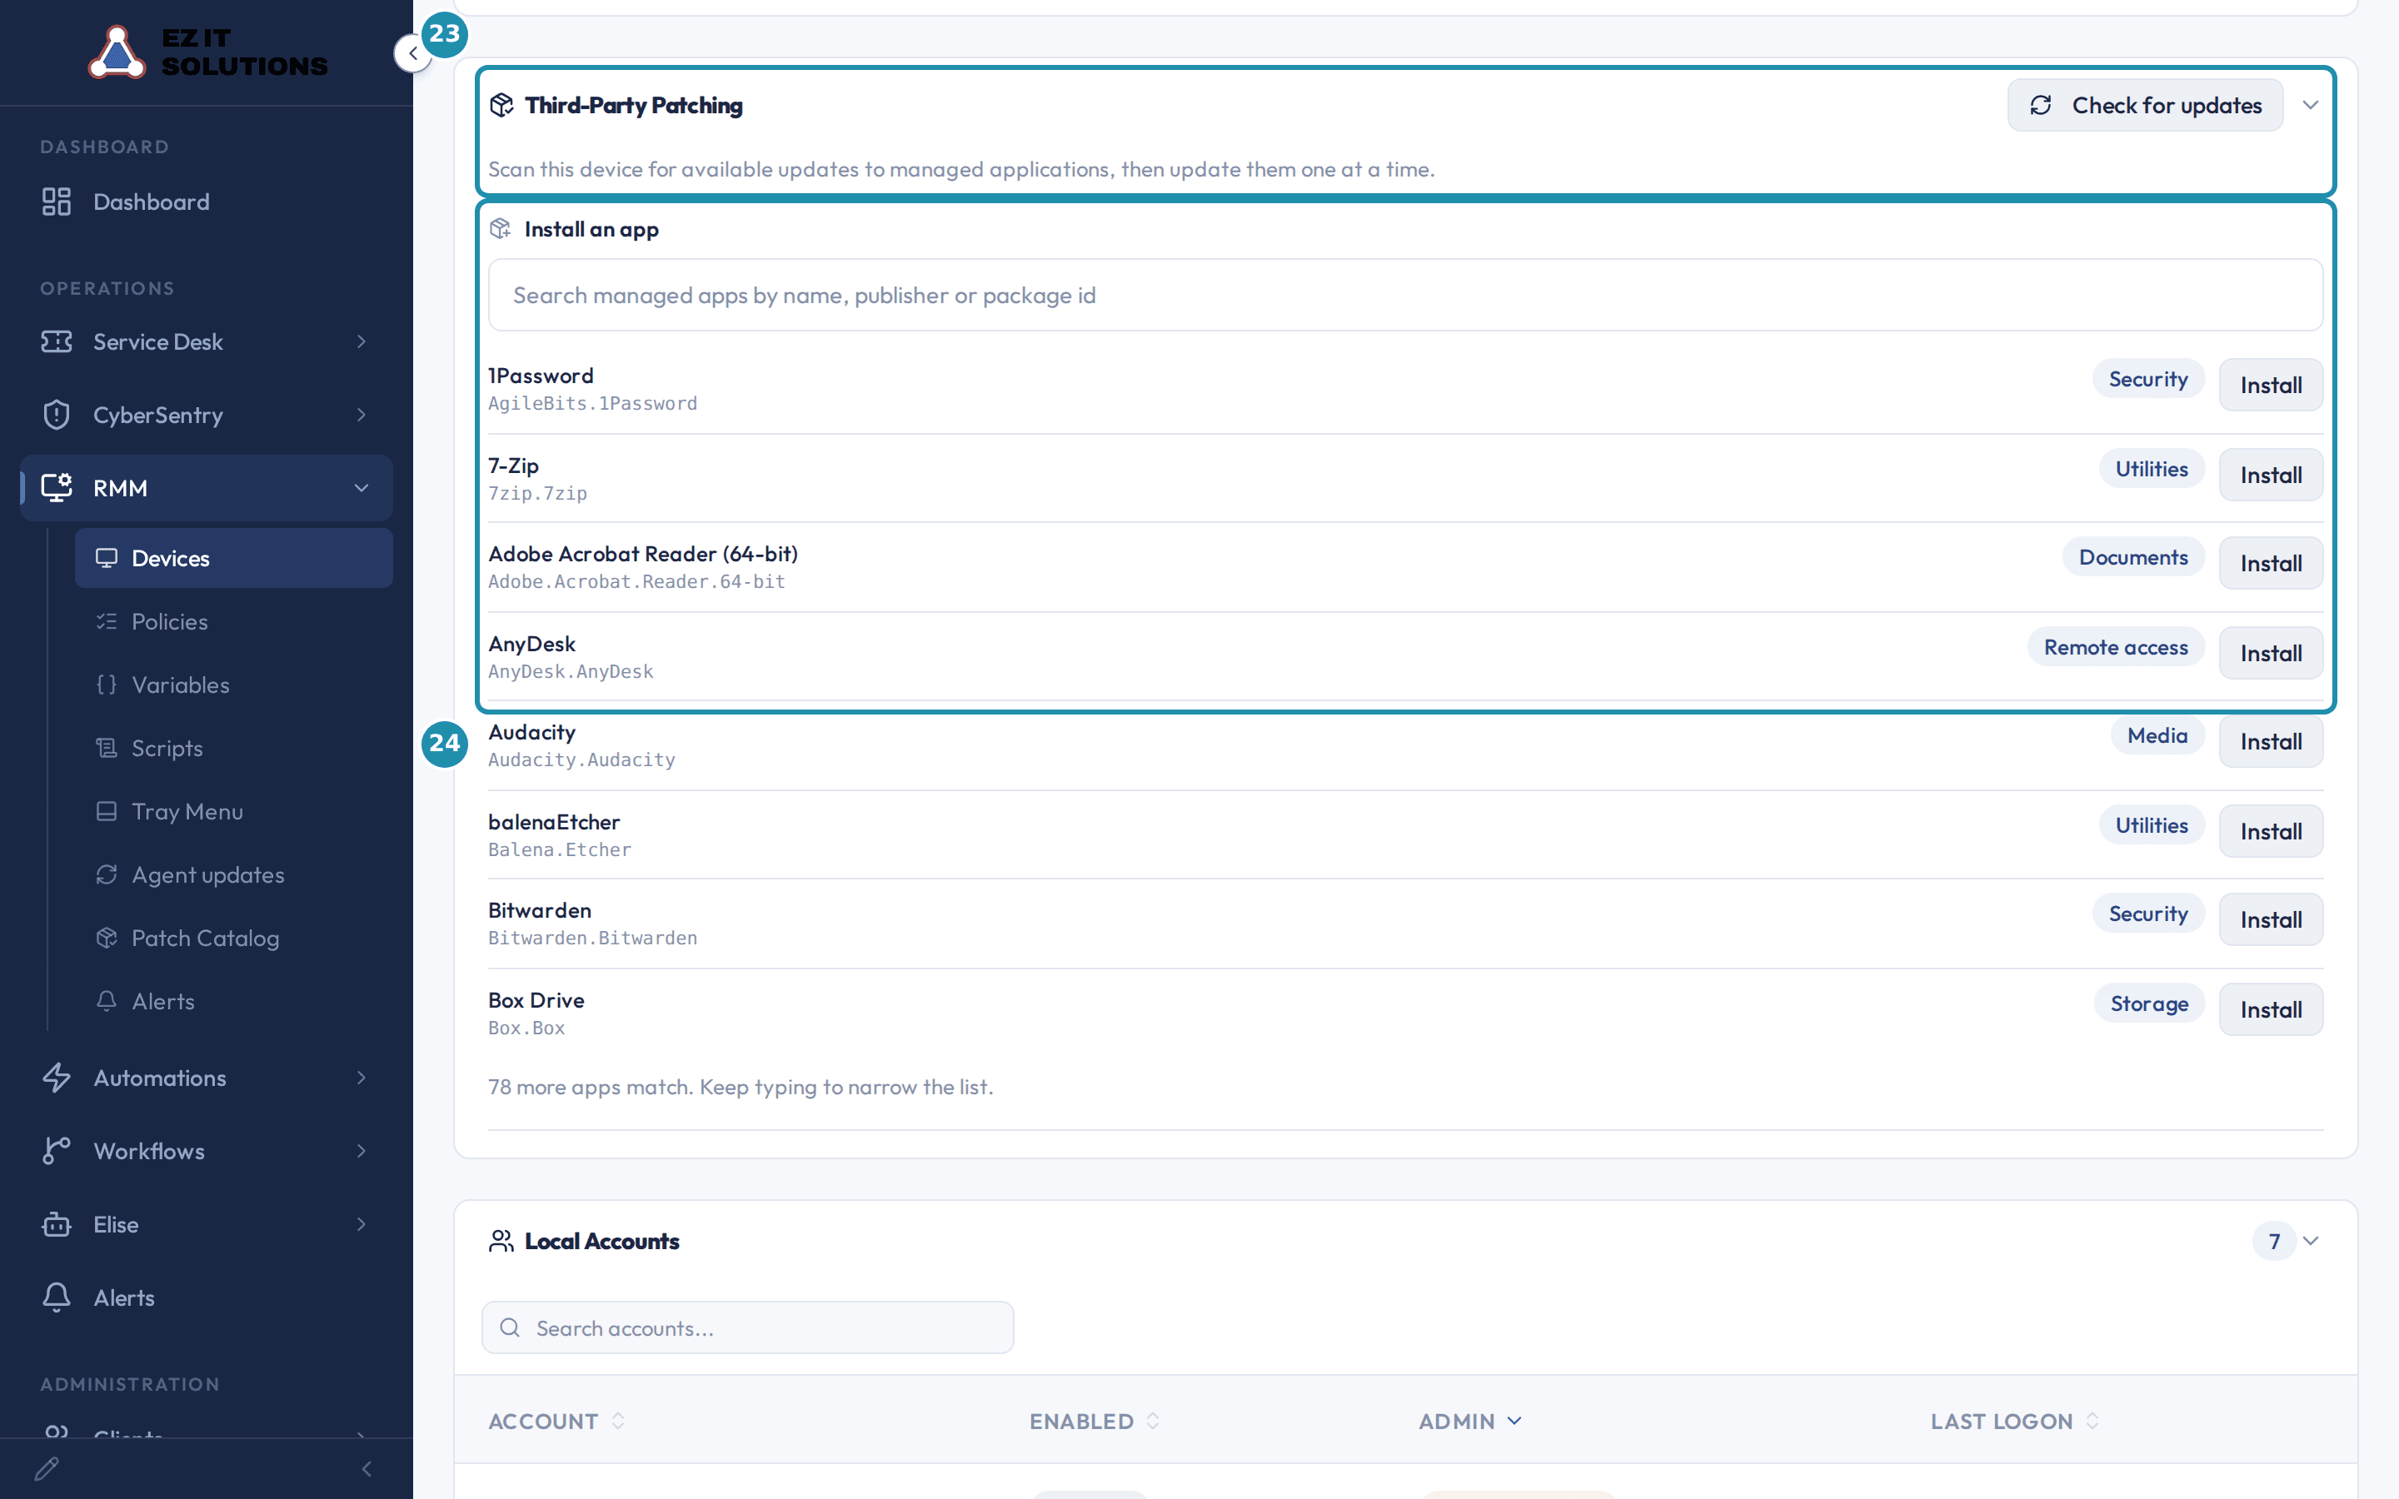Collapse the sidebar with the round arrow button
This screenshot has height=1499, width=2399.
coord(412,53)
